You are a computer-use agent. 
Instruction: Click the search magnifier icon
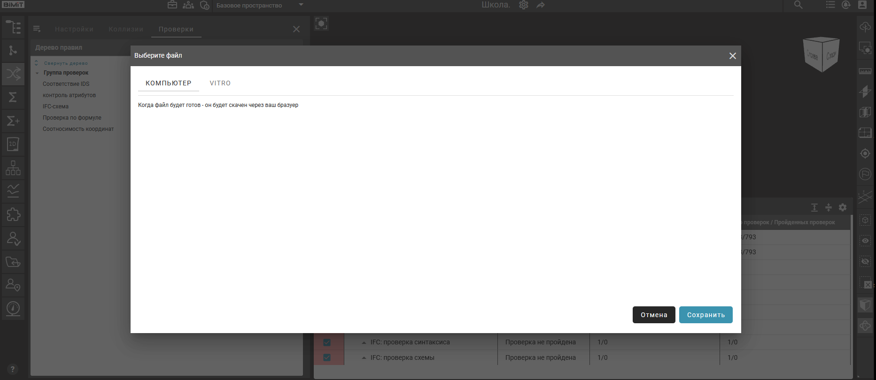[x=798, y=5]
